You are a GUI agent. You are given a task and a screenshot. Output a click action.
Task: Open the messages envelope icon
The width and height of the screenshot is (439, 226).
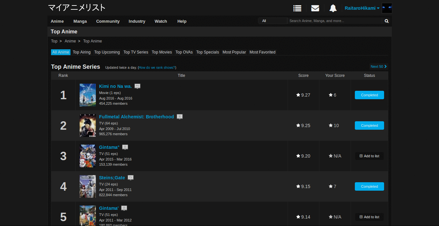(x=315, y=8)
